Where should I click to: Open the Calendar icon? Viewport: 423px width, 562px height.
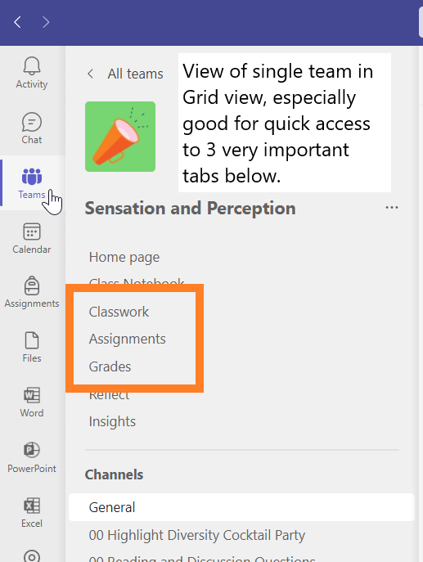tap(32, 232)
